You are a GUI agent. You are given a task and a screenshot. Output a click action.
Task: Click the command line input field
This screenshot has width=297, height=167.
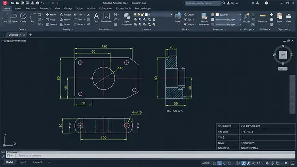pyautogui.click(x=150, y=156)
